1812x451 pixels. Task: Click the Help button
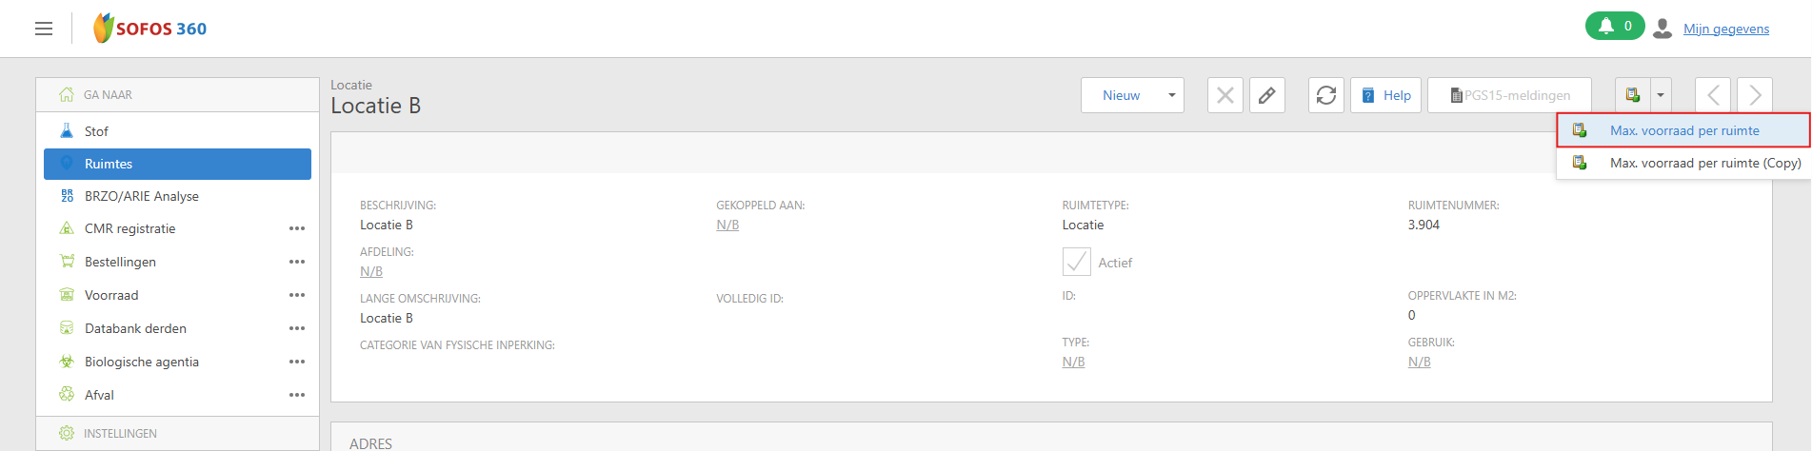1385,95
